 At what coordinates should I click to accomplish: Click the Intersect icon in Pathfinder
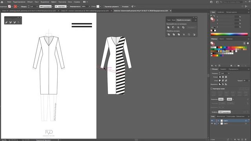click(x=178, y=27)
